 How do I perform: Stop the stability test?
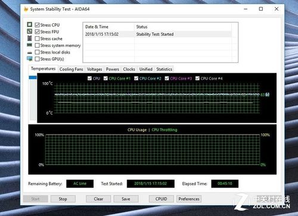[x=63, y=199]
